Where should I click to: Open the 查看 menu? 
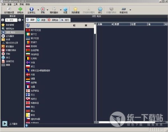pyautogui.click(x=10, y=4)
